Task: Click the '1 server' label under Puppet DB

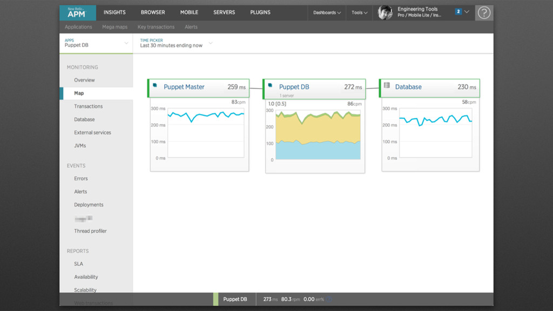Action: click(287, 96)
